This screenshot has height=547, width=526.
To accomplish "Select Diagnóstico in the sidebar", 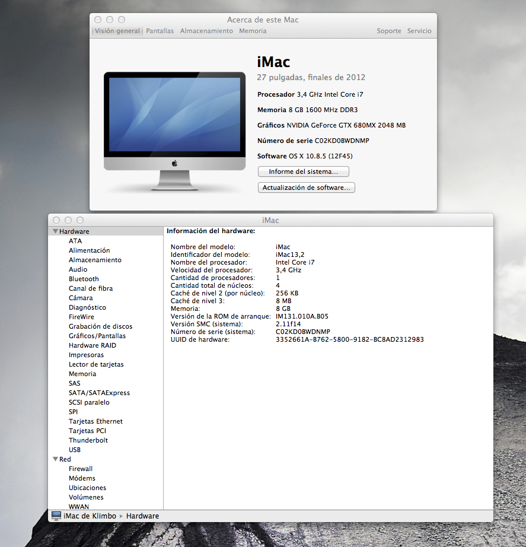I will coord(88,307).
